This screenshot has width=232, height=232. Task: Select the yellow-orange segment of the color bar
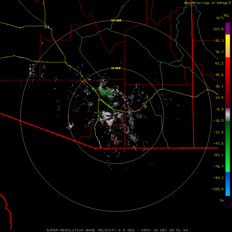[x=228, y=46]
